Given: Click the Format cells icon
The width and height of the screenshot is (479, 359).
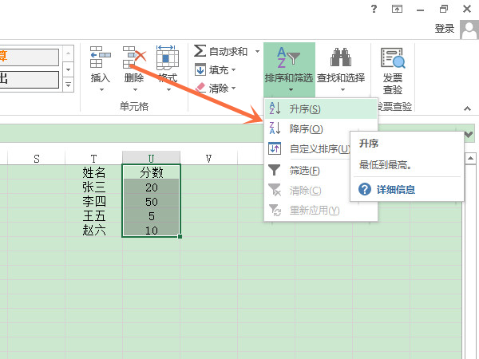Looking at the screenshot, I should coord(168,58).
